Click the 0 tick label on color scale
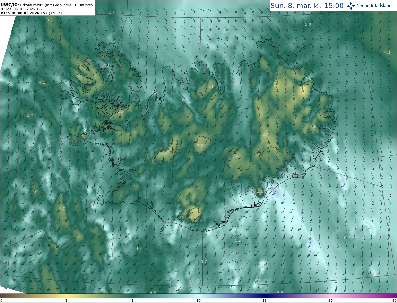 [1, 301]
